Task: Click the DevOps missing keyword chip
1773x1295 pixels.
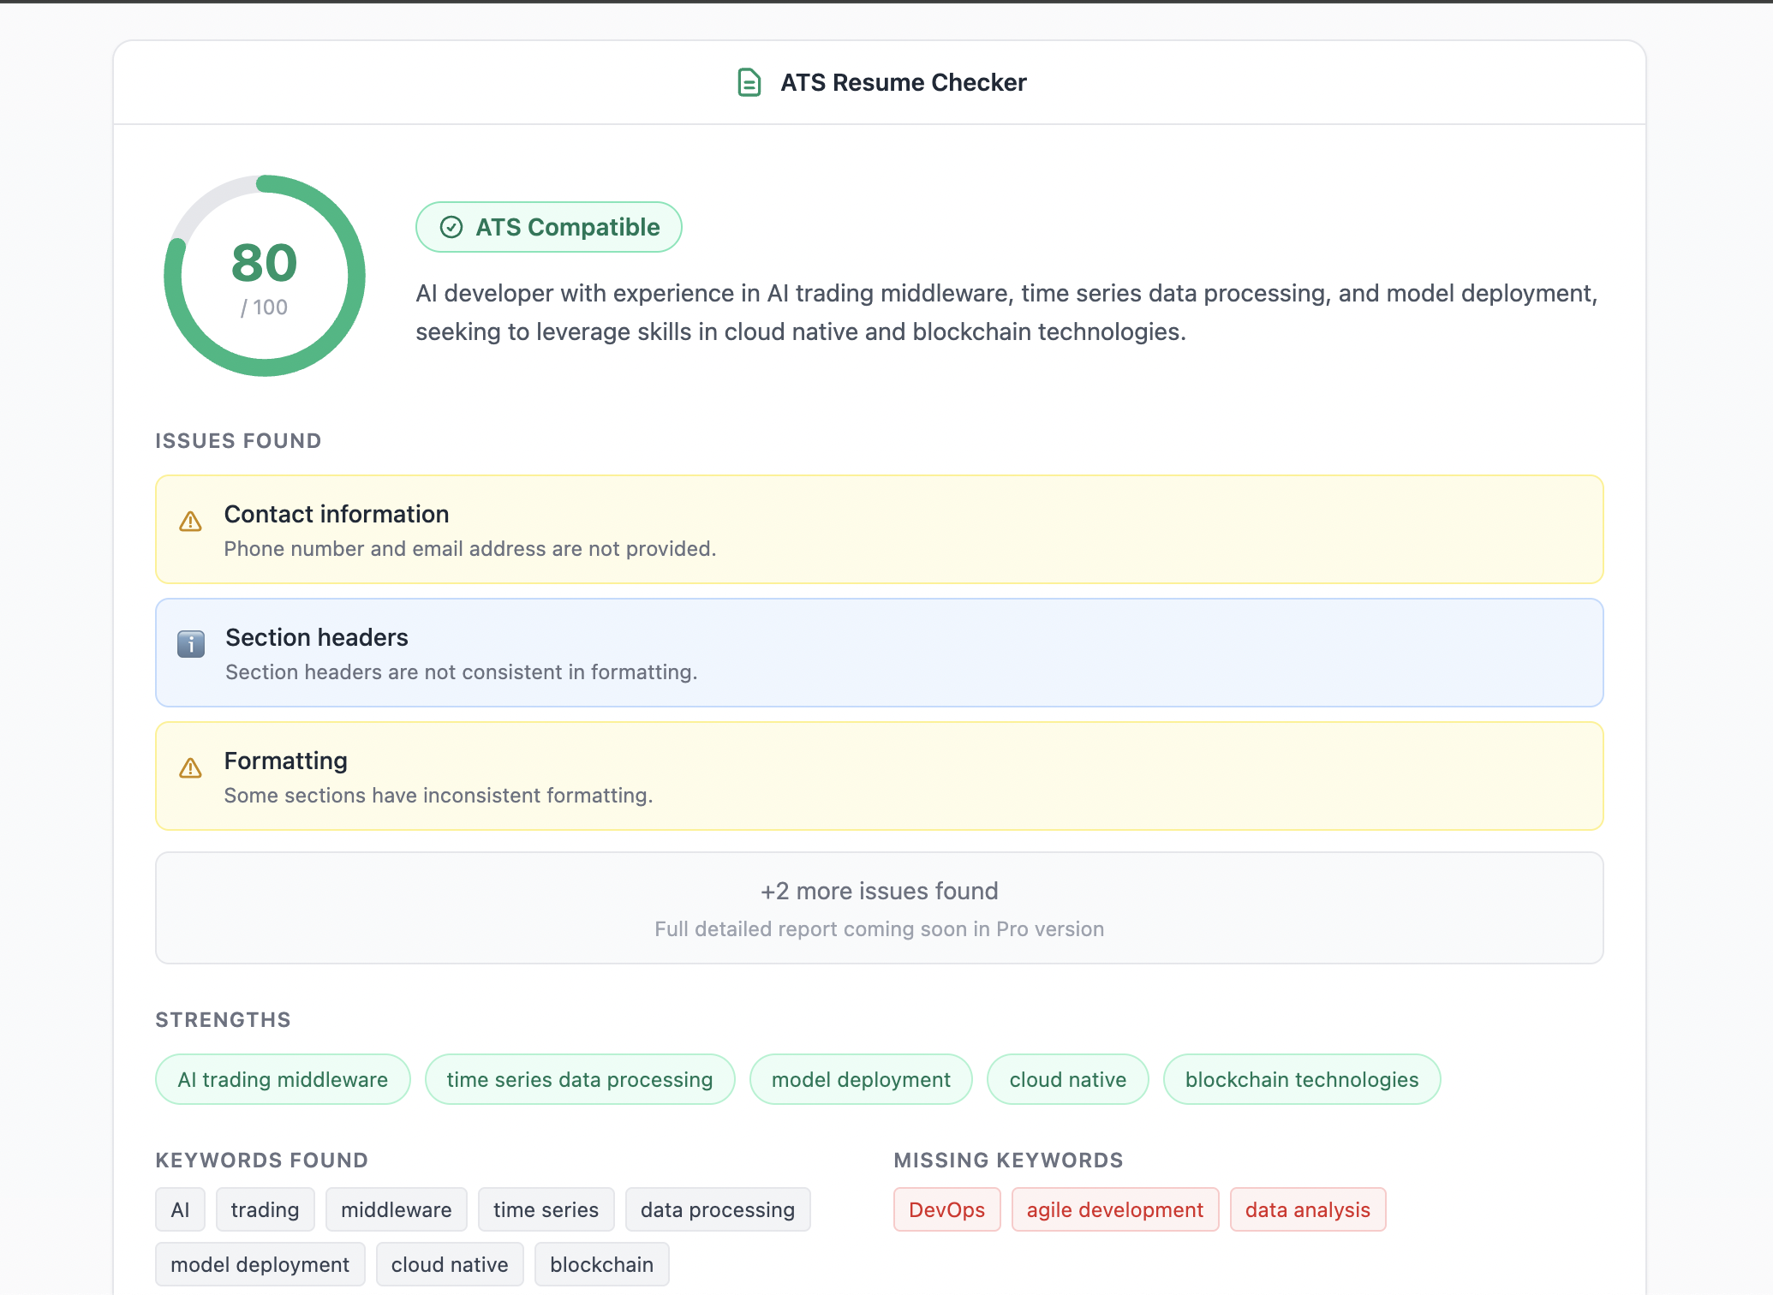Action: pos(947,1209)
